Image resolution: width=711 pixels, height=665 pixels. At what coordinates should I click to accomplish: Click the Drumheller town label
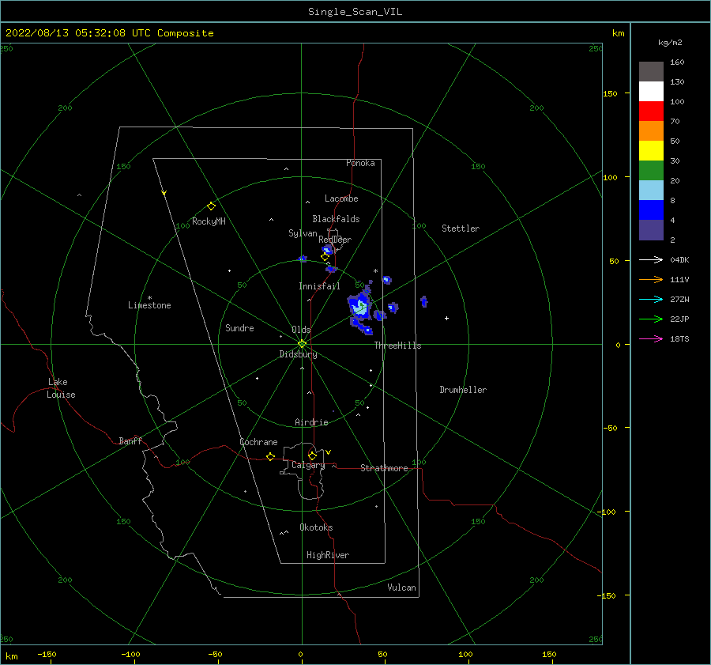coord(463,390)
